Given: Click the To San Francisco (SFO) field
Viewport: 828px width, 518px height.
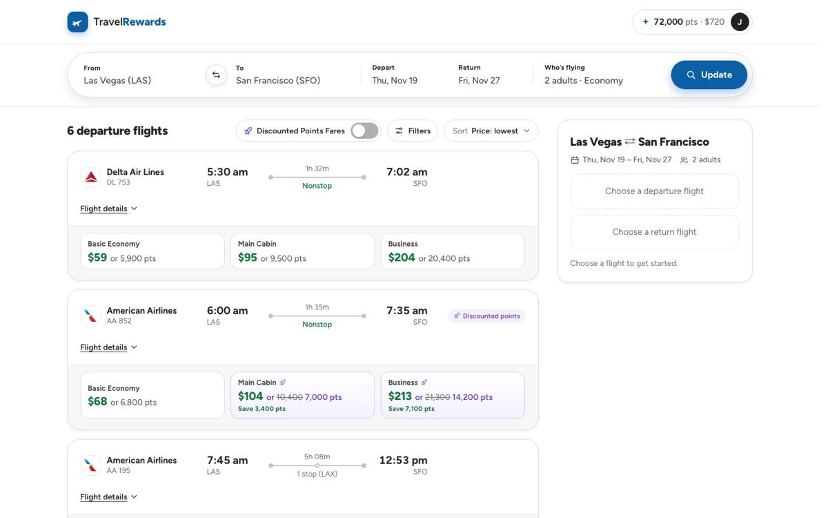Looking at the screenshot, I should click(293, 75).
